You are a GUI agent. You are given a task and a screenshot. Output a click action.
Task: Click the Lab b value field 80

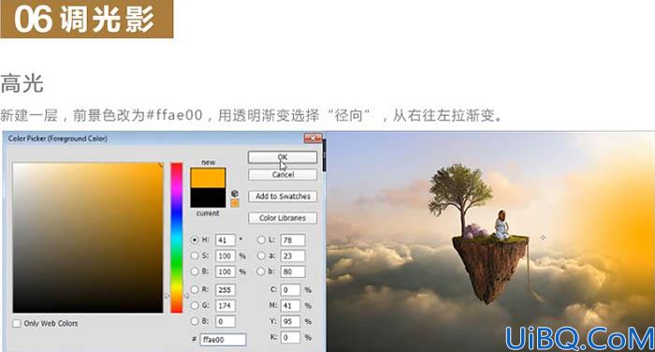click(293, 271)
